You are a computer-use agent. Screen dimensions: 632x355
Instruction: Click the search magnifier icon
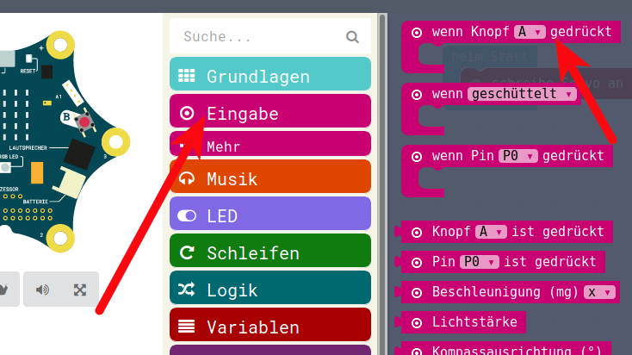(x=351, y=37)
